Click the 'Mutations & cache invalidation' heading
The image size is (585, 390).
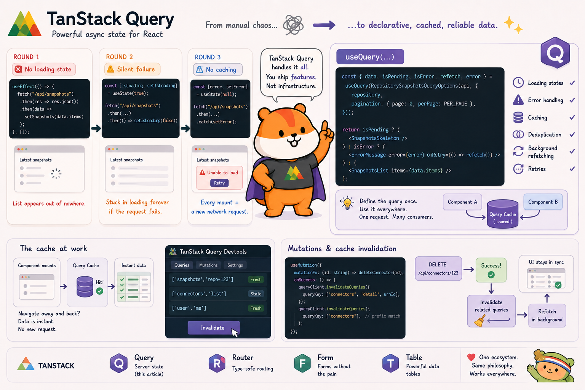tap(342, 249)
